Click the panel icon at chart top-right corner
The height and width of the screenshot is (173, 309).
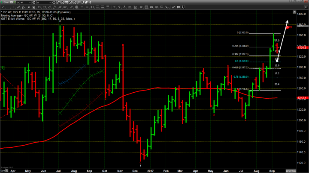(x=294, y=12)
